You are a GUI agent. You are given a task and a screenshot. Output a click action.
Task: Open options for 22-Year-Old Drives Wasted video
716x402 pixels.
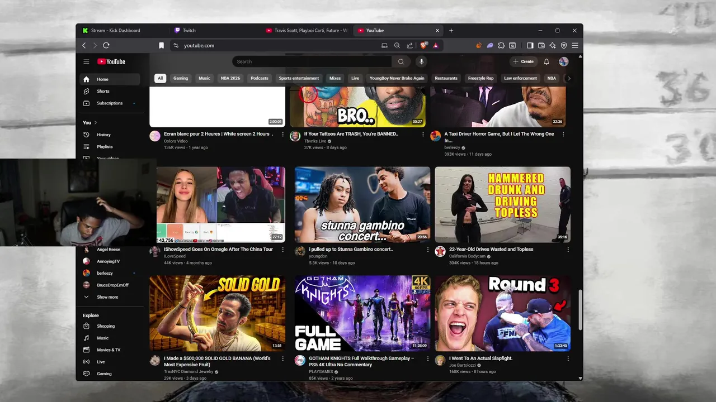click(568, 250)
